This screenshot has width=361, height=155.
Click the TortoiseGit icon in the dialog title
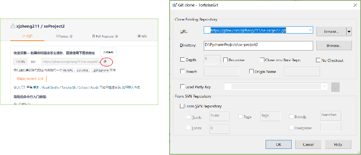pyautogui.click(x=174, y=5)
